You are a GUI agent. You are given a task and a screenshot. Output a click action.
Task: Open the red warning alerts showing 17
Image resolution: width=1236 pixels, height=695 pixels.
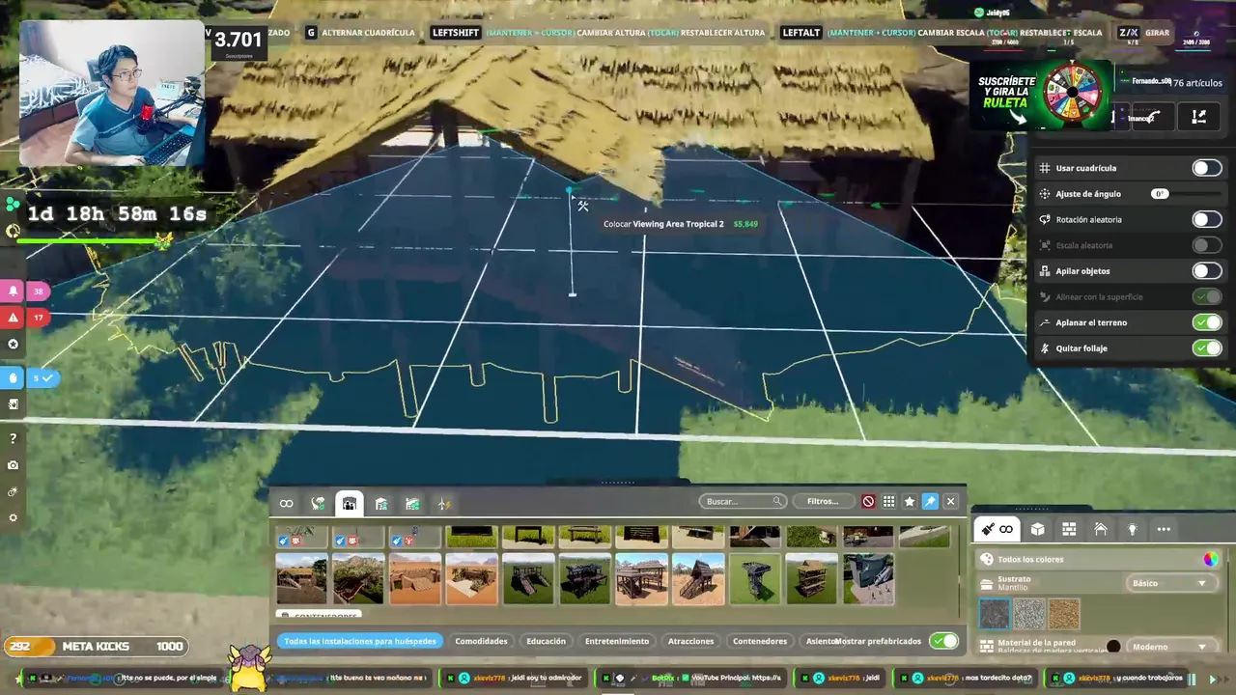click(x=14, y=317)
